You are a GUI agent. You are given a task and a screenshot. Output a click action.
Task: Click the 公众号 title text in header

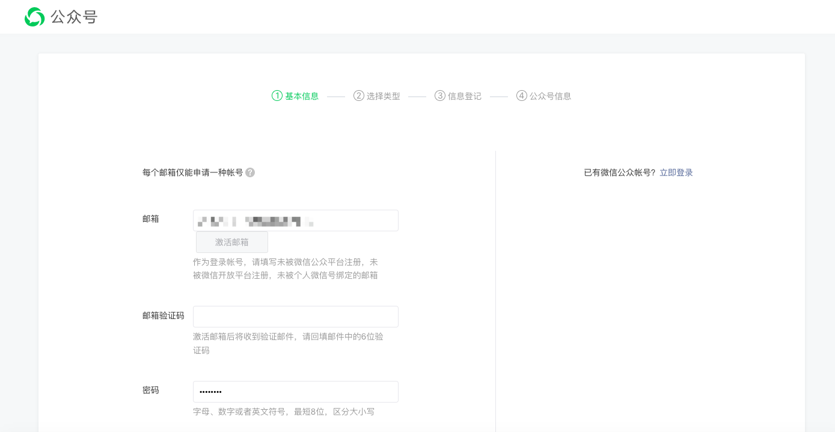74,17
